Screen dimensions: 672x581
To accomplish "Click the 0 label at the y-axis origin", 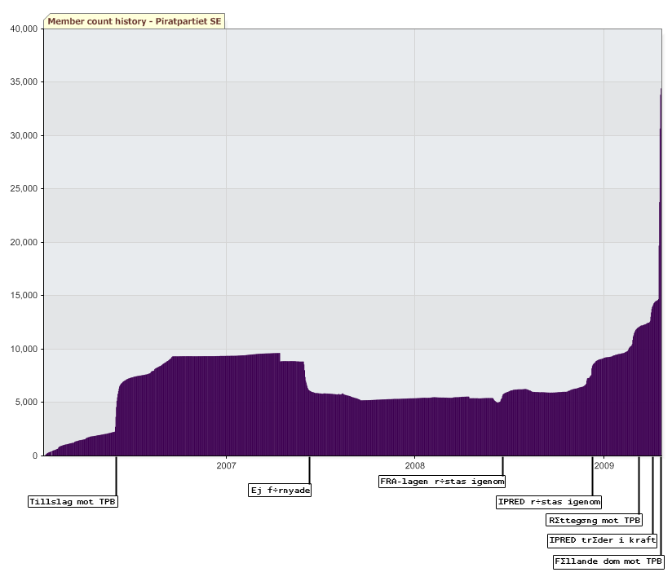I will pos(35,456).
